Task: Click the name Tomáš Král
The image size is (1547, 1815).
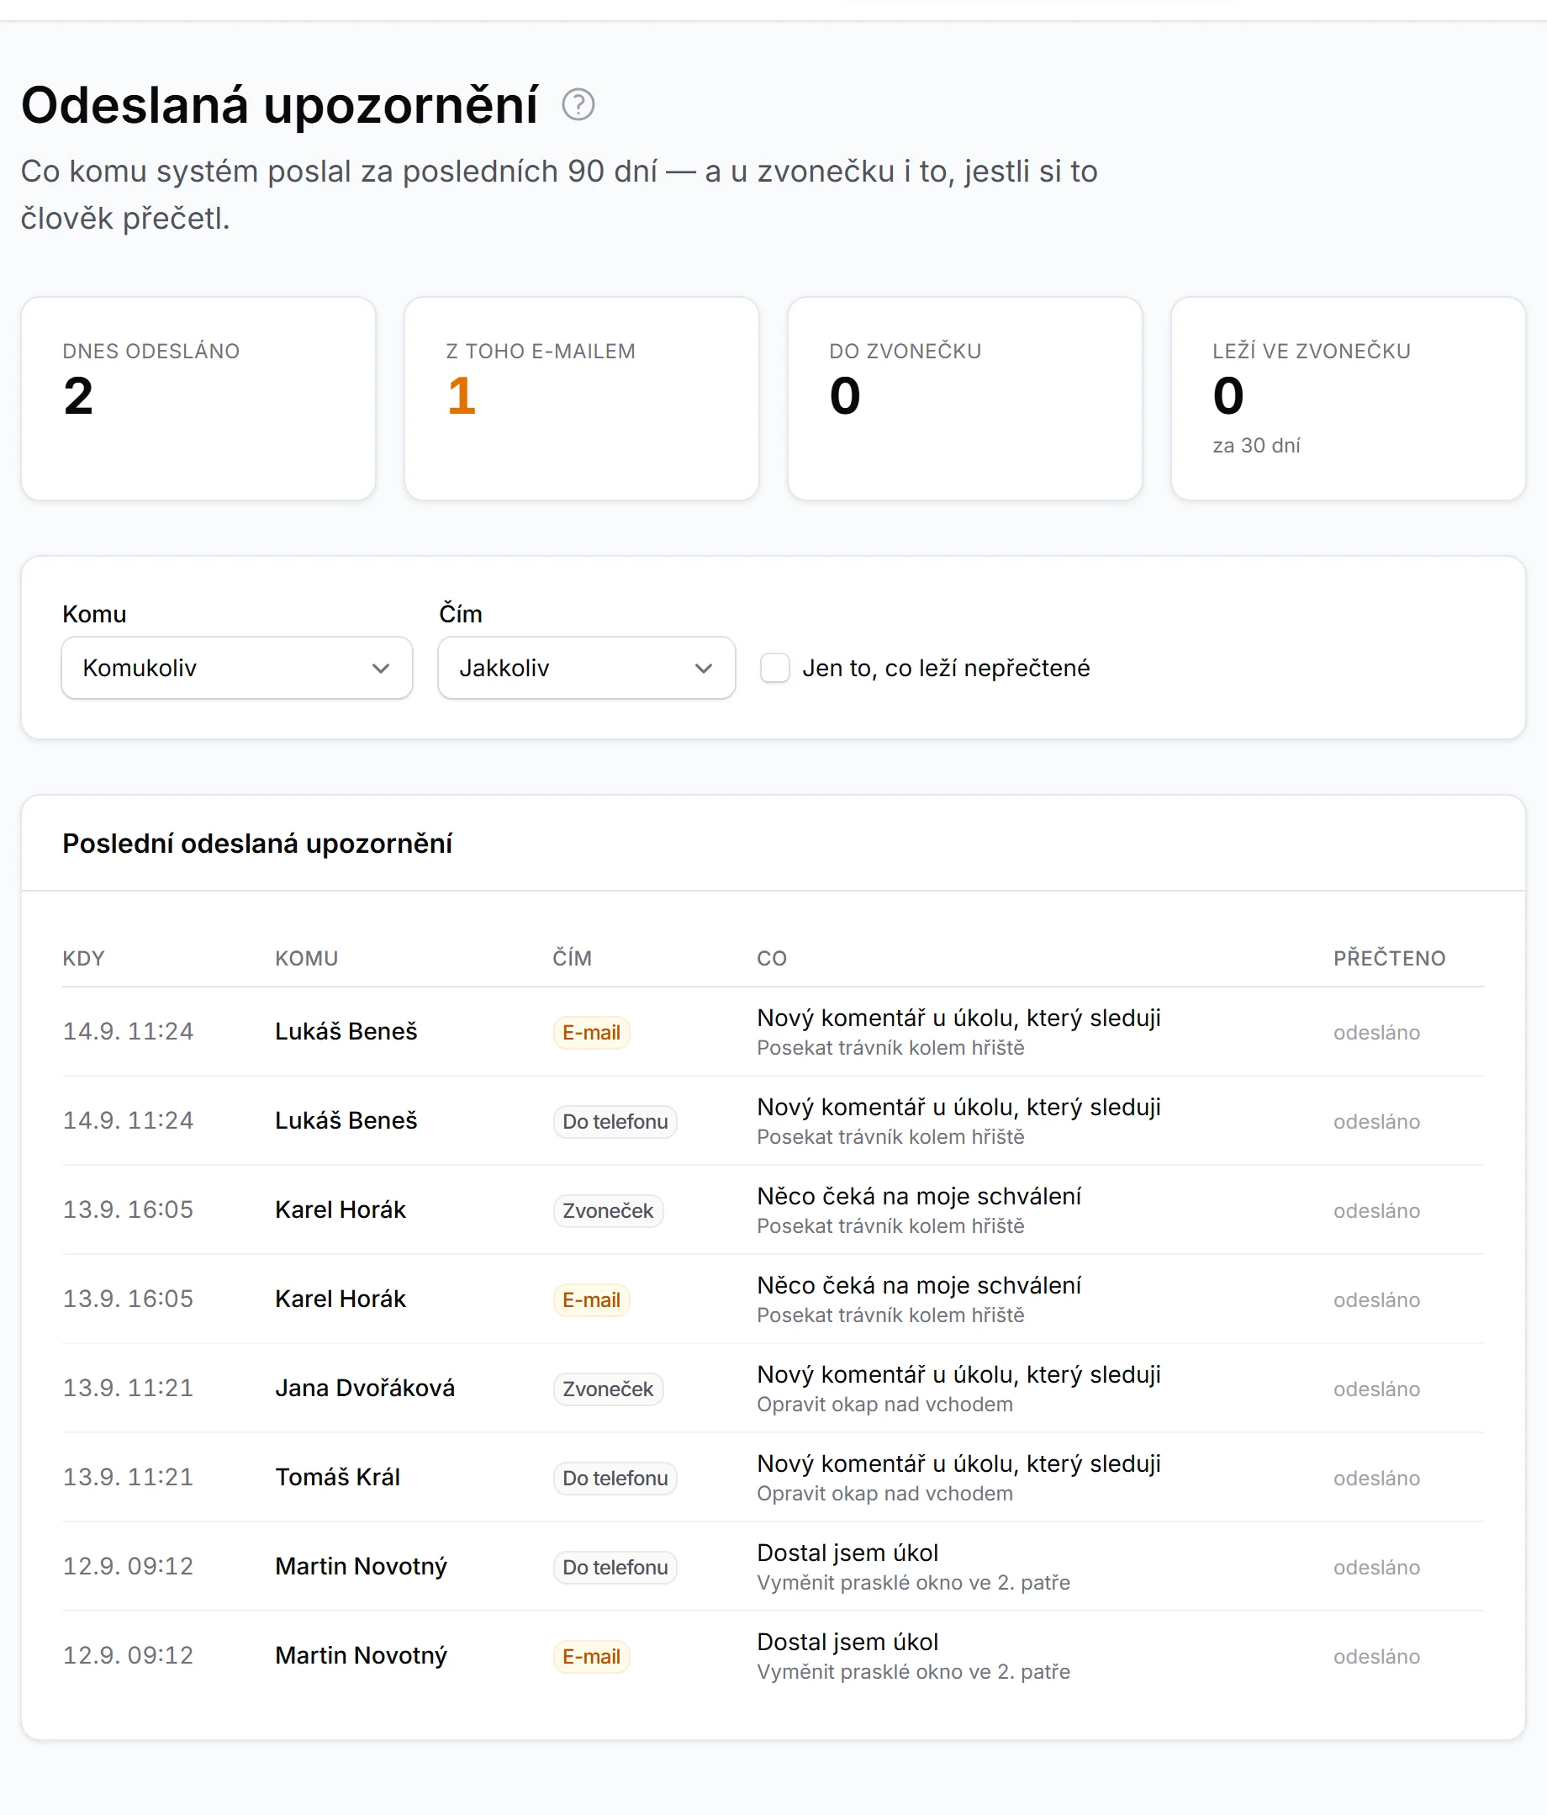Action: coord(337,1478)
